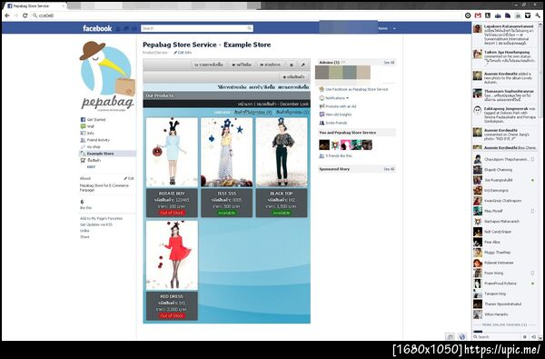Focus the Facebook search field
The height and width of the screenshot is (359, 545).
point(197,28)
